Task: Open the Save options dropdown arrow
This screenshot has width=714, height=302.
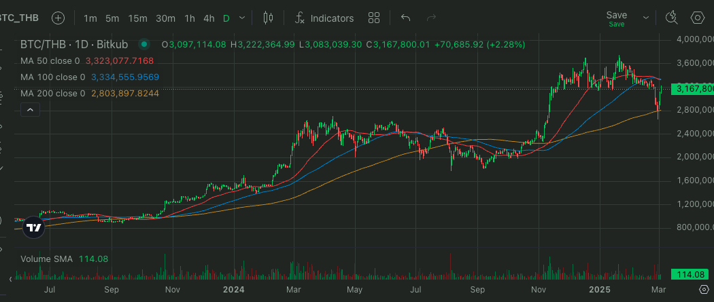Action: [646, 18]
